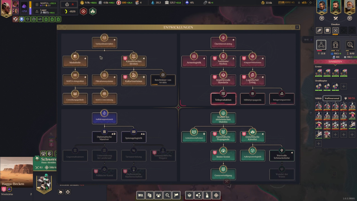
Task: Select the highlighted Teileproduktion node
Action: click(223, 99)
